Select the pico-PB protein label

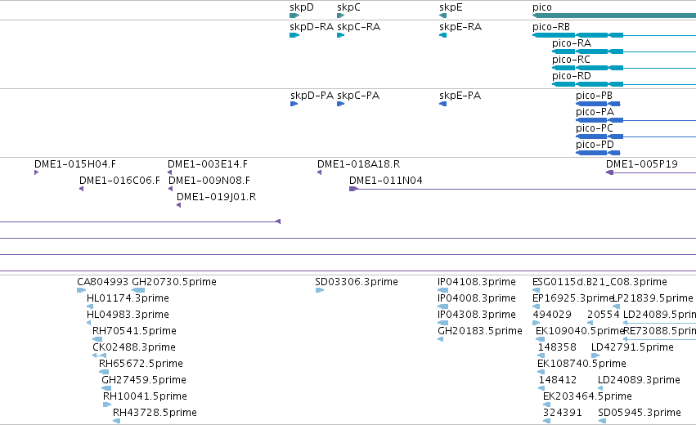pyautogui.click(x=594, y=96)
